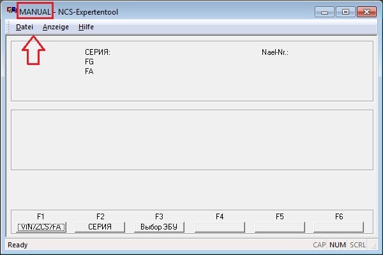Click the empty F5 button
The width and height of the screenshot is (383, 255).
pyautogui.click(x=280, y=227)
